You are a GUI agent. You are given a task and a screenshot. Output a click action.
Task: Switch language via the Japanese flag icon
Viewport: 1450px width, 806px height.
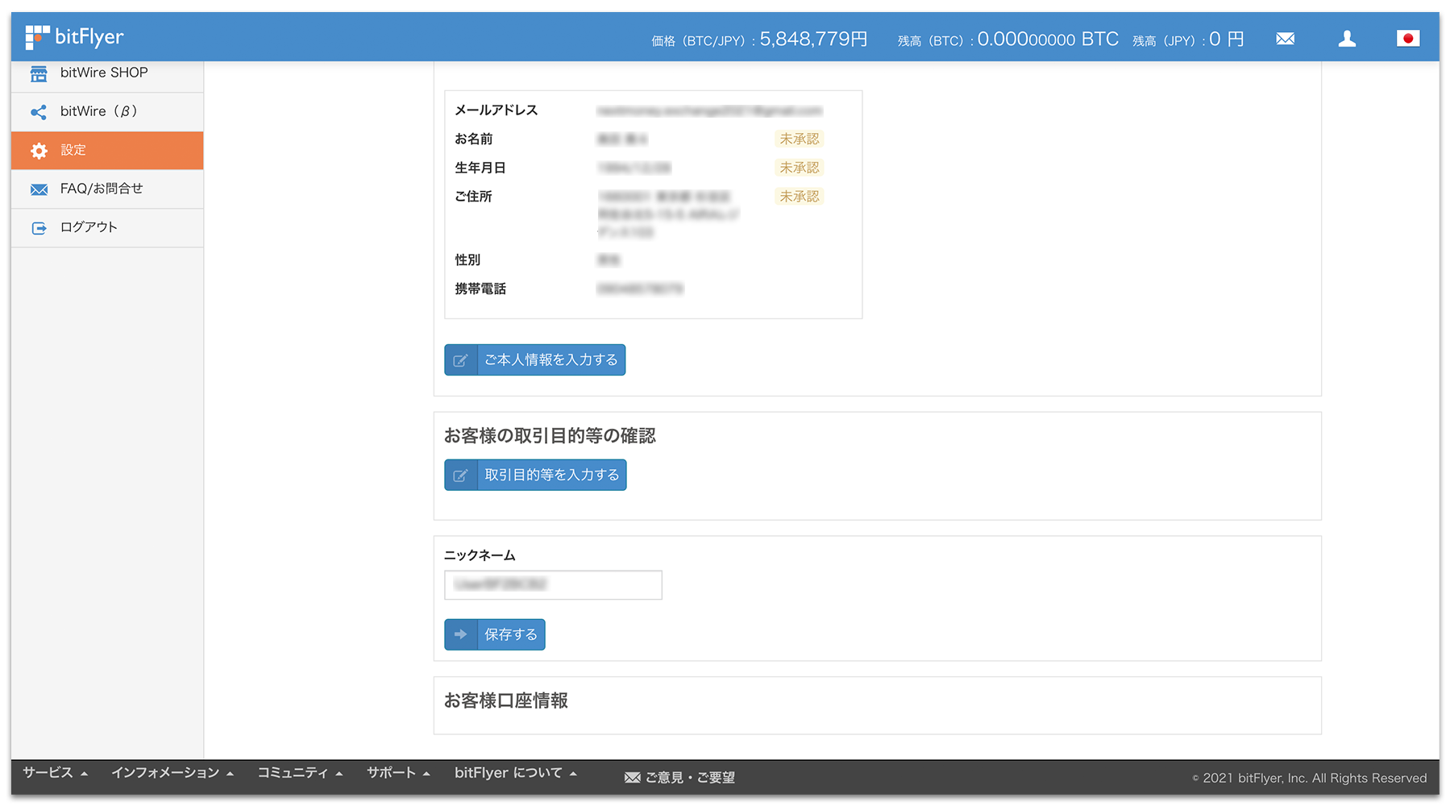[1407, 38]
